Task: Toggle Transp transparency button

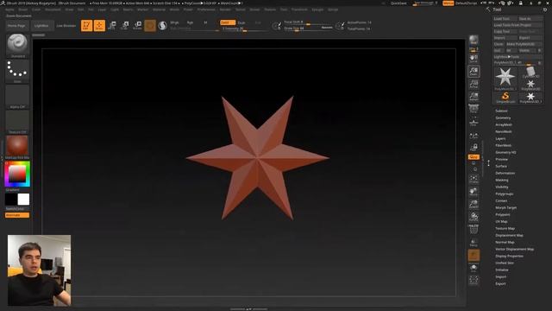Action: [x=474, y=243]
